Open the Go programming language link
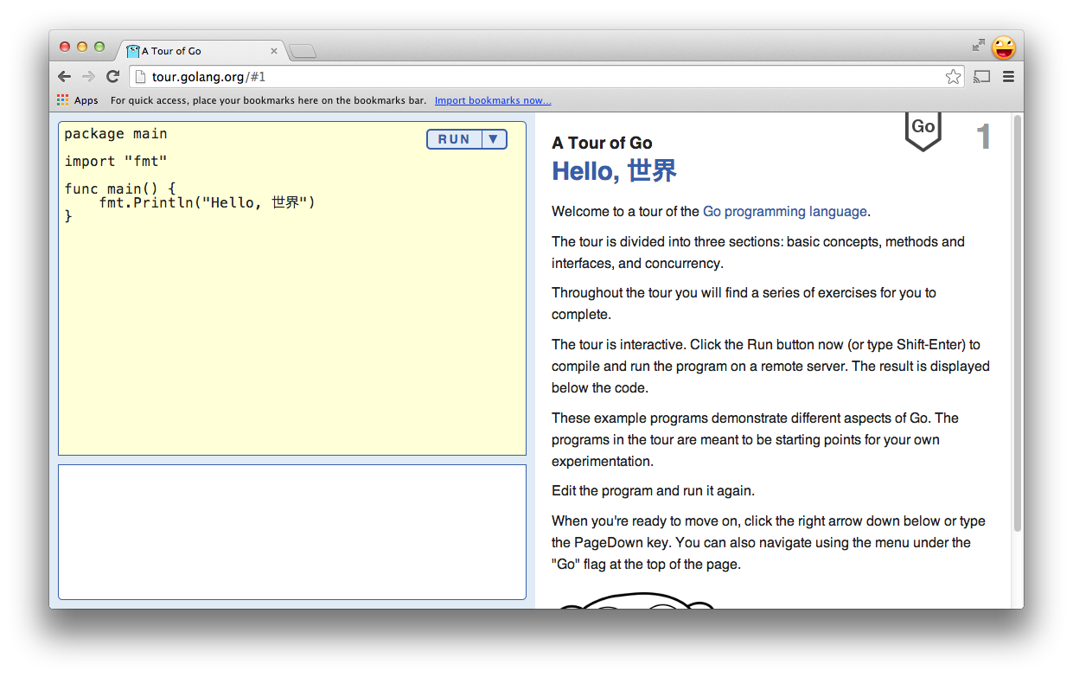The width and height of the screenshot is (1073, 677). tap(784, 212)
